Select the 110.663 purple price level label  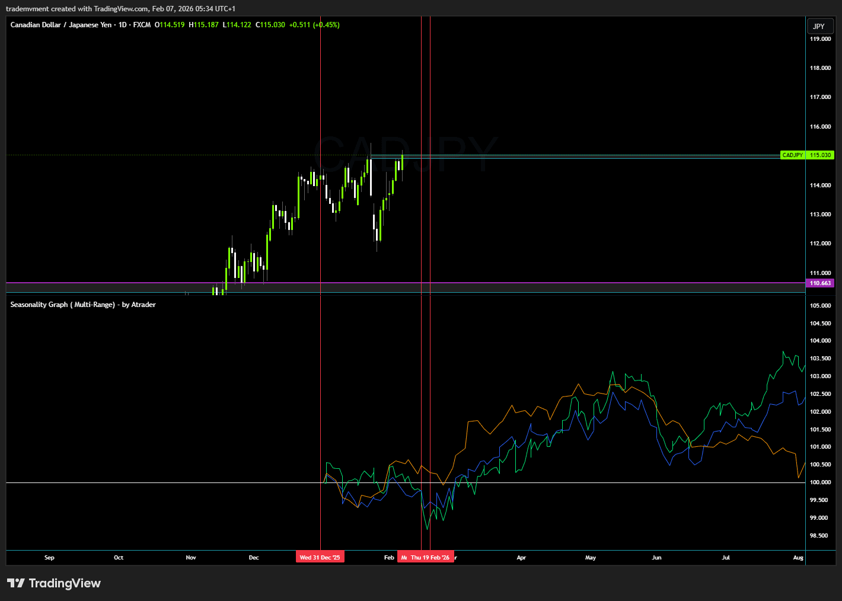(x=820, y=283)
